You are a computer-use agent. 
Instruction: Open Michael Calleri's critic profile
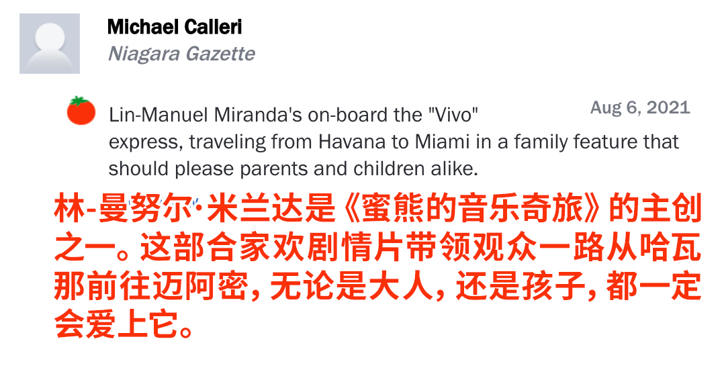(175, 27)
